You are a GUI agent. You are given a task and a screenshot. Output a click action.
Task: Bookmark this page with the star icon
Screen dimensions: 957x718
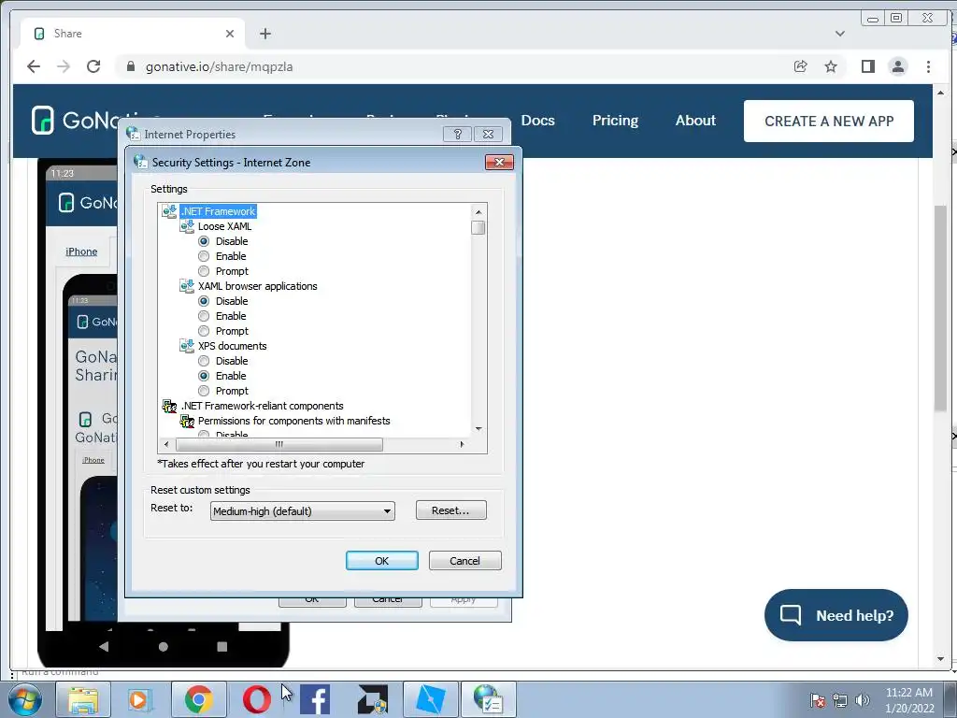point(831,66)
